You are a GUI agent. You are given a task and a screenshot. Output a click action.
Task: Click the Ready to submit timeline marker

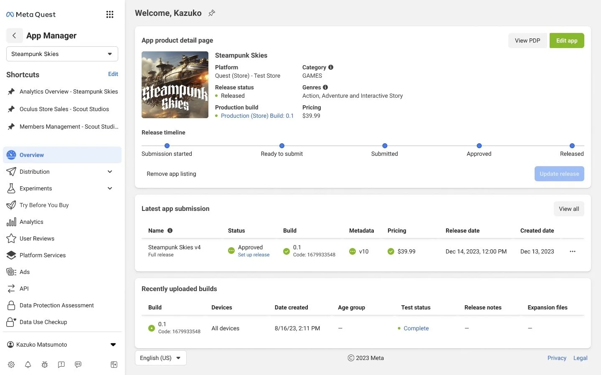(282, 146)
